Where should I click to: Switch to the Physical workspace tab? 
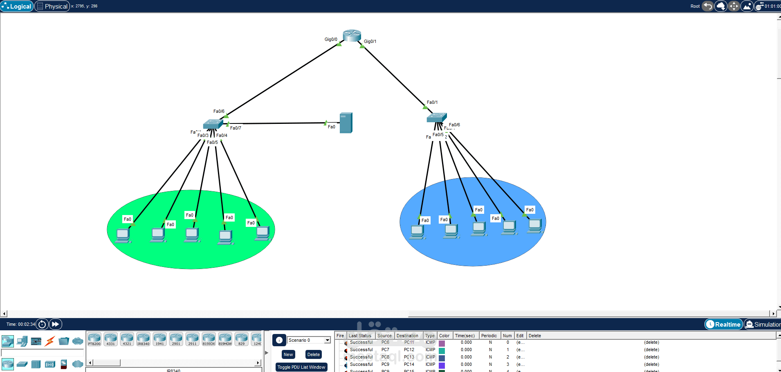click(52, 6)
